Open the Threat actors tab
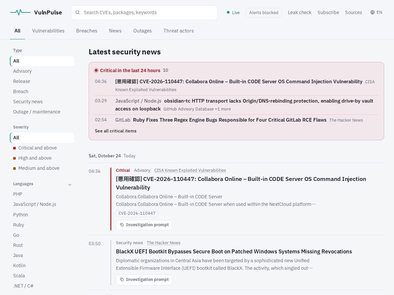 click(179, 31)
